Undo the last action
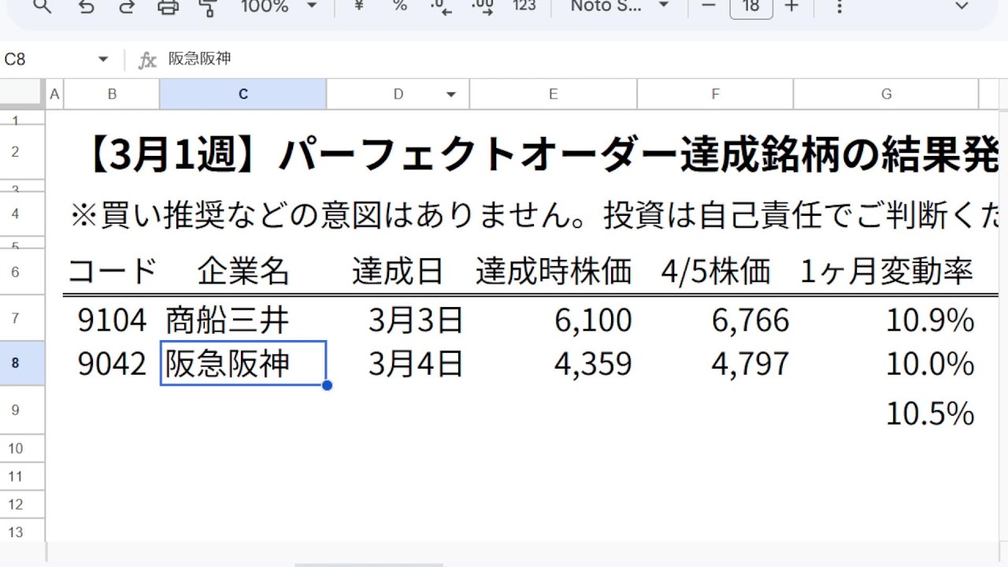 click(87, 6)
